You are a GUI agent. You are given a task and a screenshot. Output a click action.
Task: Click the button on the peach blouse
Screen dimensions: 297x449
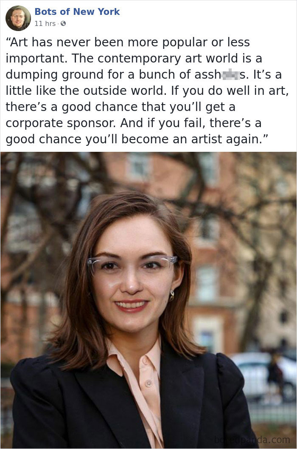coord(148,383)
